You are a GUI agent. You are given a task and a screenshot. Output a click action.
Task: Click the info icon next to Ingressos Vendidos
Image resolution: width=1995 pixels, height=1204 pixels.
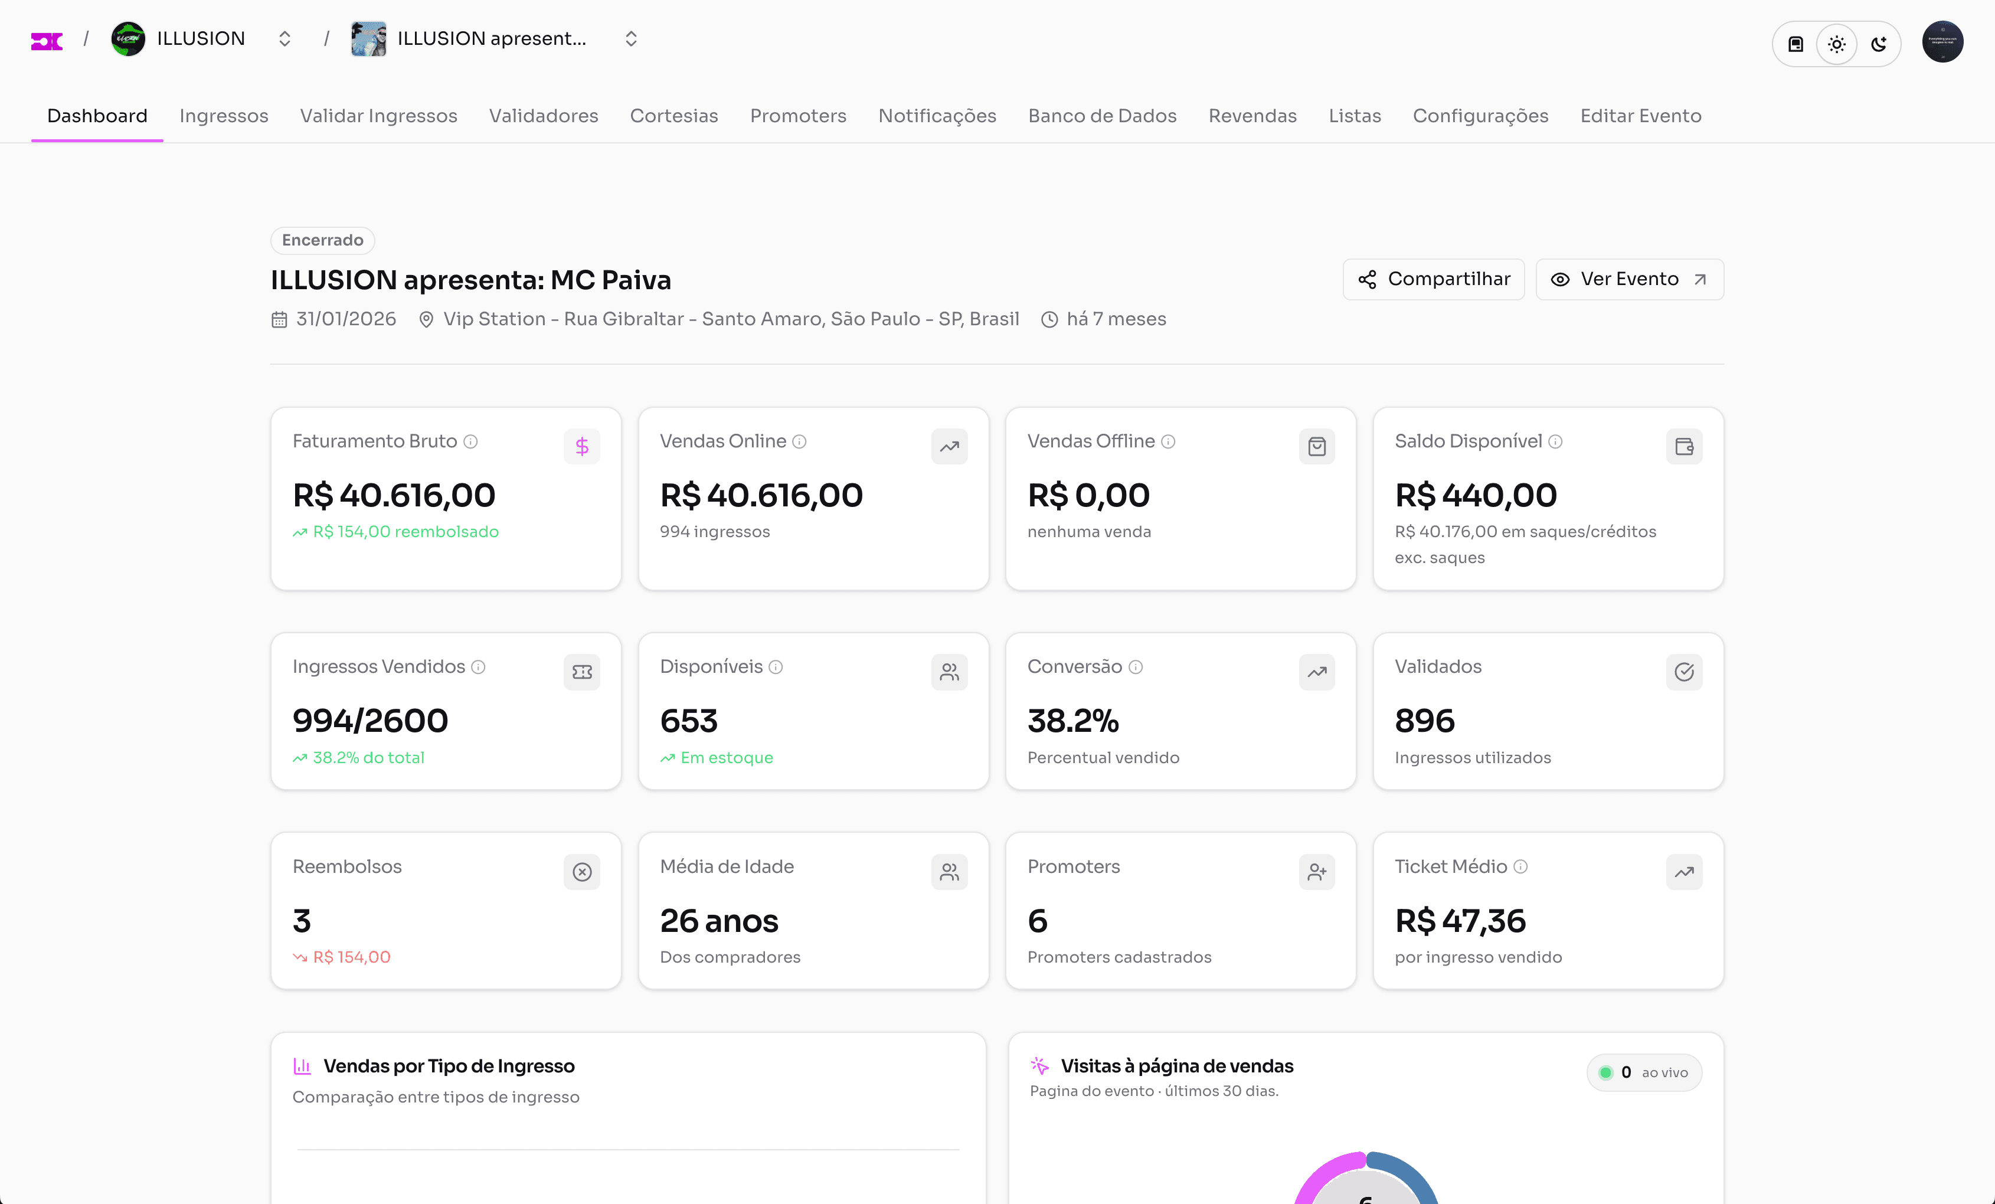[x=479, y=667]
